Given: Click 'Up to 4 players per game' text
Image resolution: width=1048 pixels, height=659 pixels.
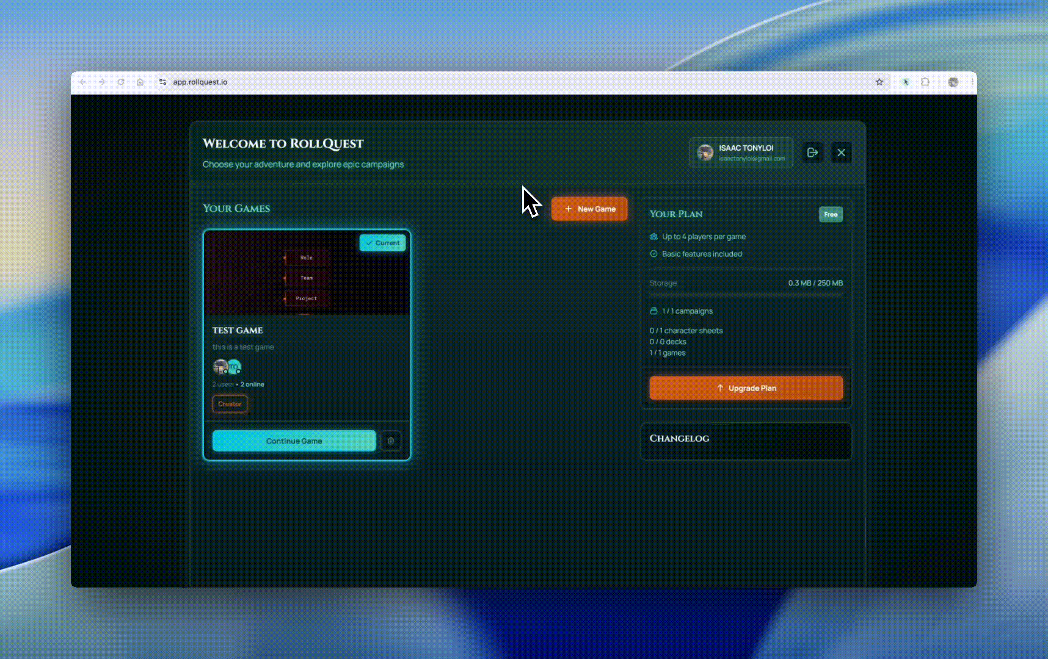Looking at the screenshot, I should (x=704, y=237).
